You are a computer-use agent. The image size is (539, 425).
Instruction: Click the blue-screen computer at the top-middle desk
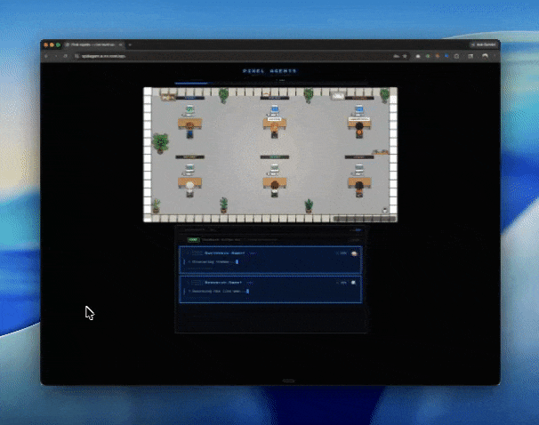coord(274,110)
